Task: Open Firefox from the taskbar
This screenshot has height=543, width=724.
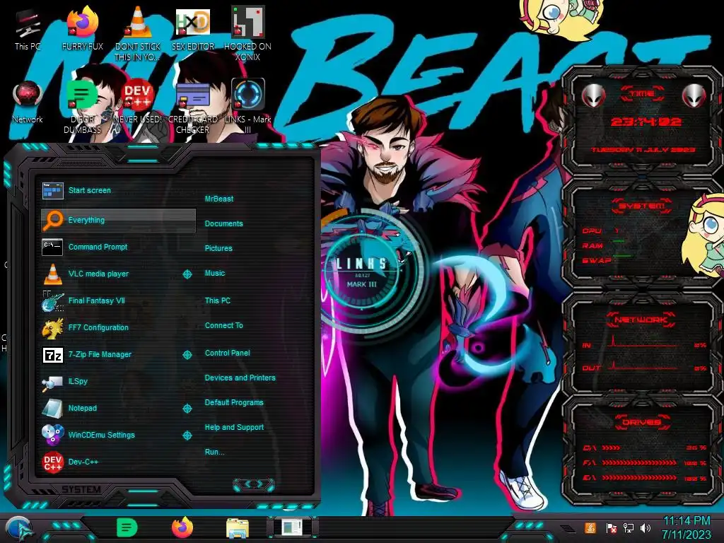Action: (x=182, y=527)
